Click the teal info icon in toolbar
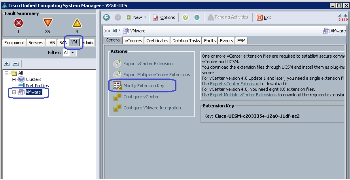350x180 pixels. (x=197, y=17)
